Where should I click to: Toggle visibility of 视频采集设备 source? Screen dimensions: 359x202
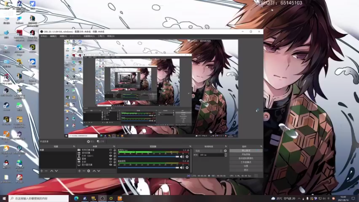coord(110,150)
